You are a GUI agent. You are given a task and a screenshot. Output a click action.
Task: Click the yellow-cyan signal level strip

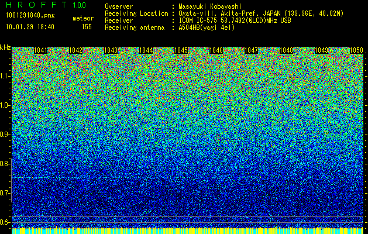[188, 230]
